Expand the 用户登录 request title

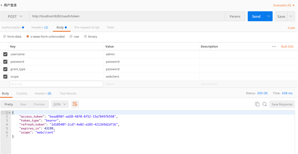pos(2,5)
